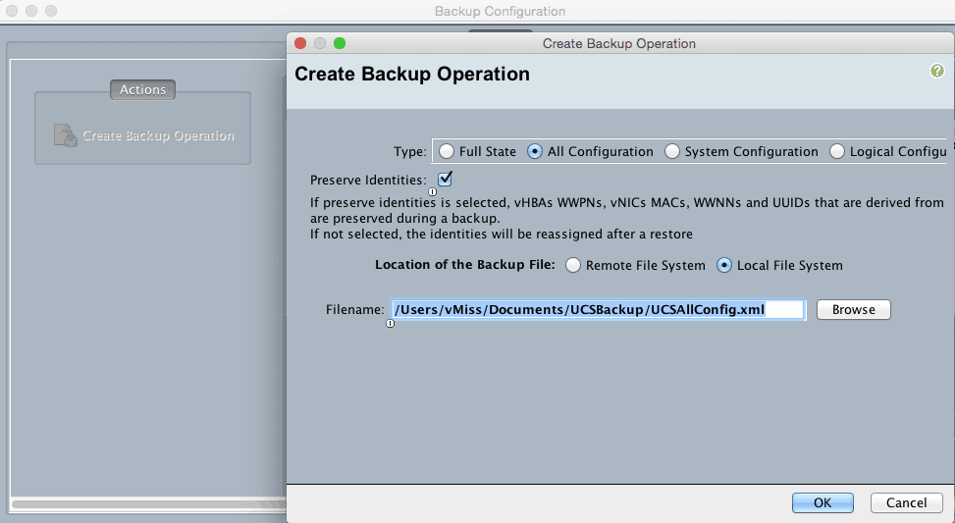Click the Backup Configuration window title
955x523 pixels.
(500, 11)
